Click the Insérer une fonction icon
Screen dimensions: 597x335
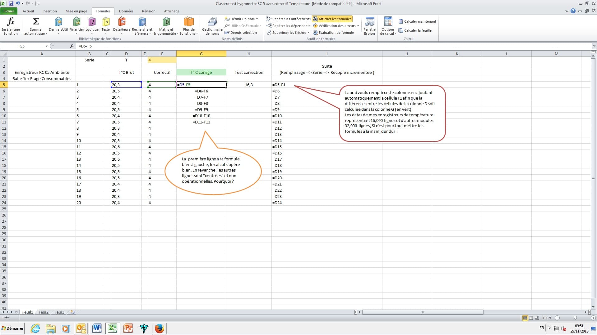[x=11, y=22]
